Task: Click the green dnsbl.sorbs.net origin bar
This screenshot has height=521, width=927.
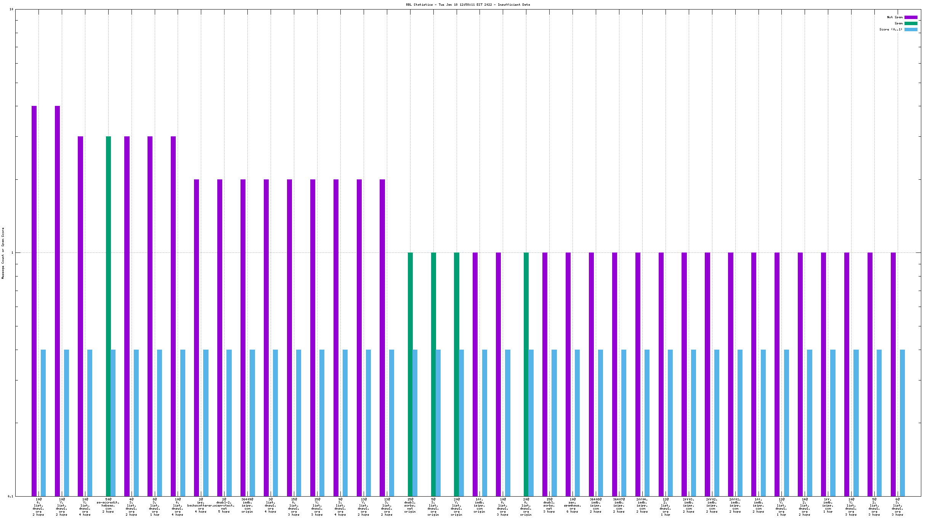Action: pyautogui.click(x=410, y=373)
